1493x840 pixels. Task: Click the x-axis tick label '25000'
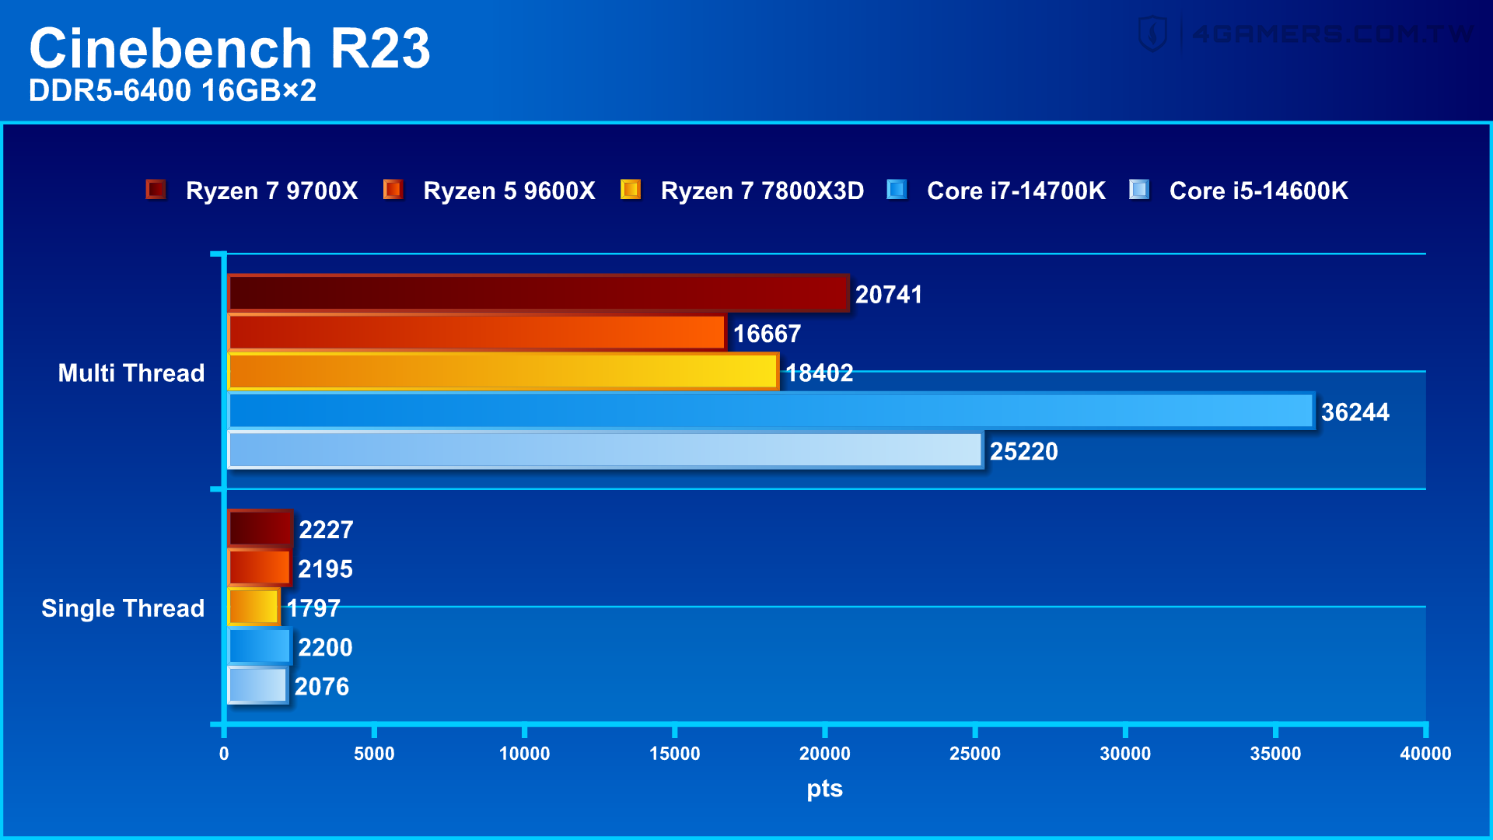point(974,754)
